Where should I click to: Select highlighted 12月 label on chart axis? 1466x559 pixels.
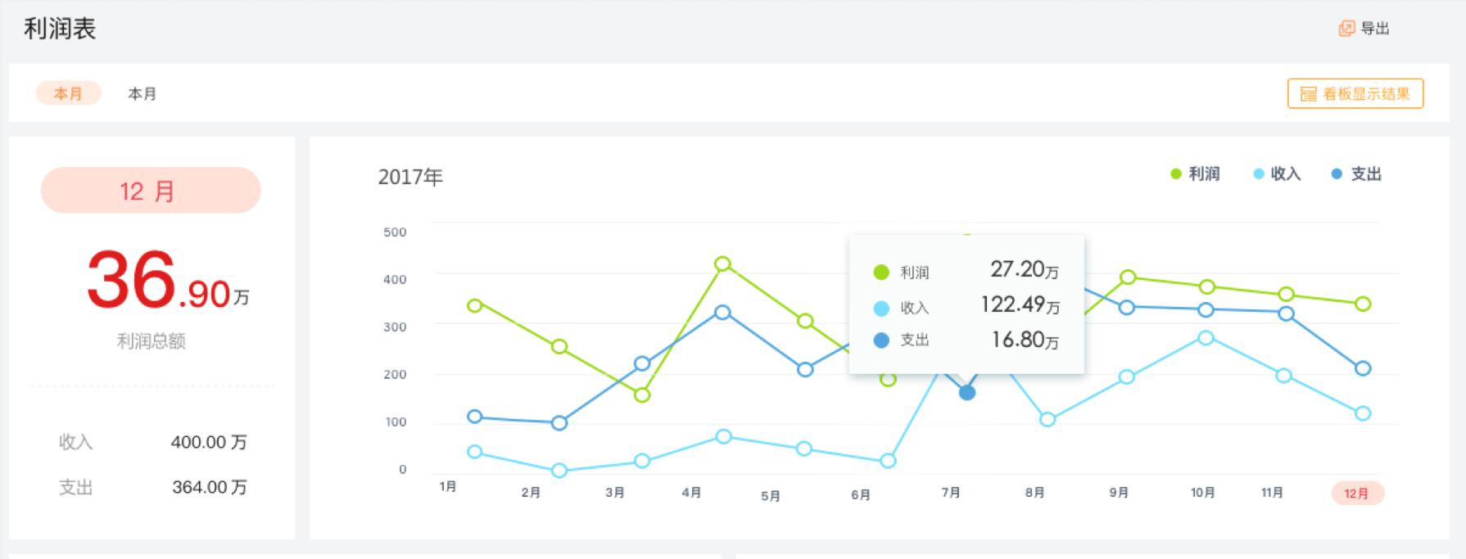1356,493
